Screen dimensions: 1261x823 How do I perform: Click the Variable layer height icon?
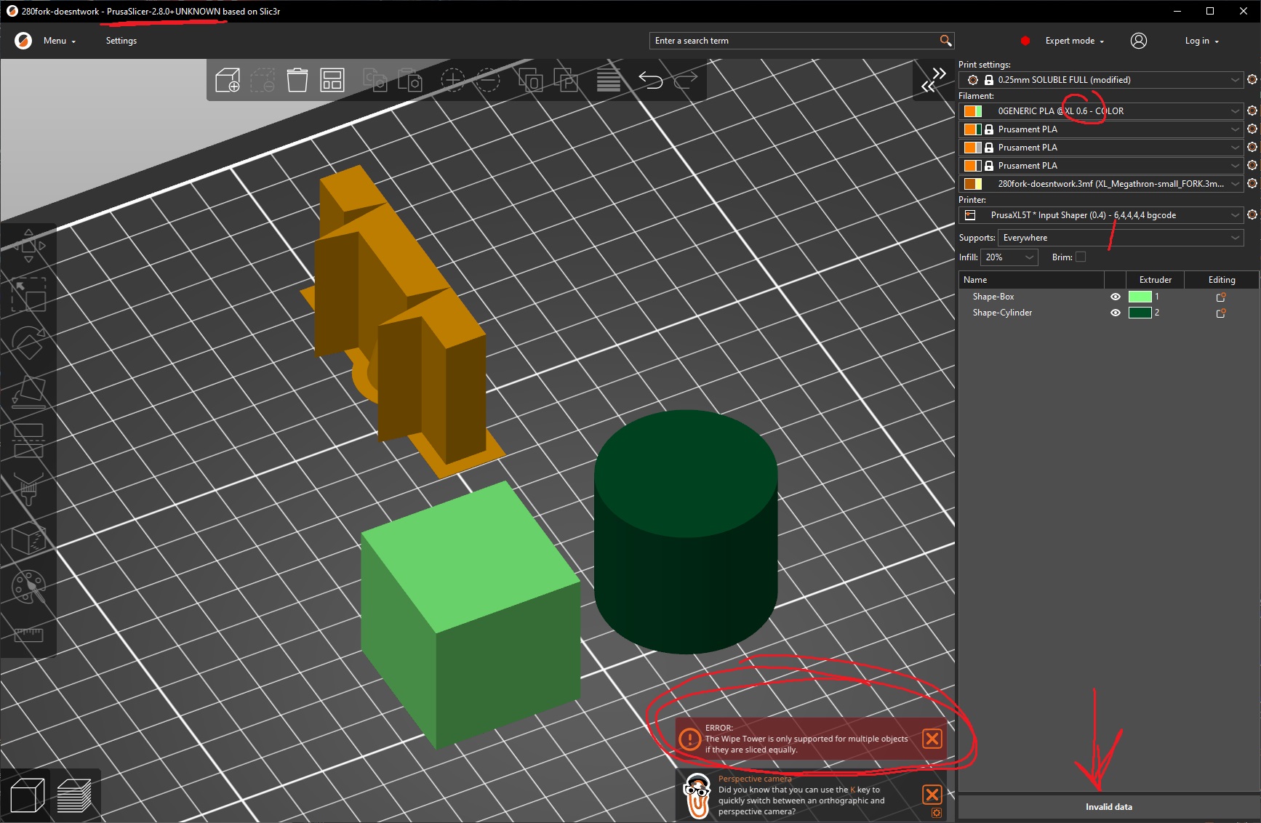609,80
